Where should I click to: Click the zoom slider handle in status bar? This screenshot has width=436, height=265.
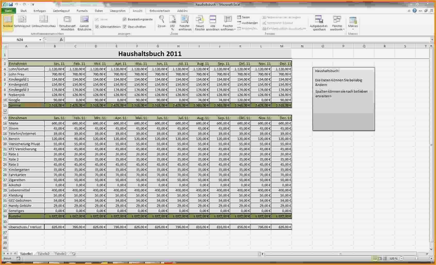(416, 259)
